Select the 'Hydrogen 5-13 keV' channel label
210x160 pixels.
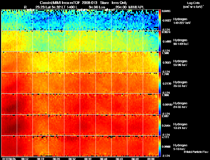[180, 147]
